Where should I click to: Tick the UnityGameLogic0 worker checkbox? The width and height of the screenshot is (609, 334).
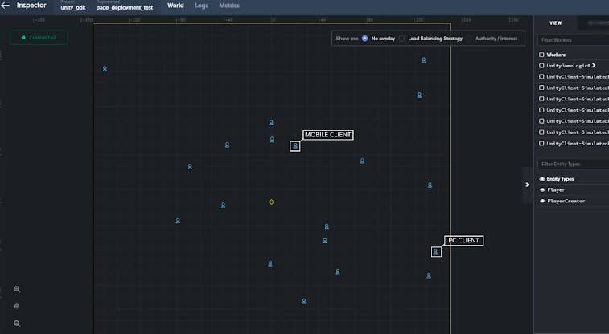click(x=541, y=66)
